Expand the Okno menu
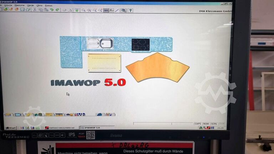274x154 pixels. (x=39, y=6)
